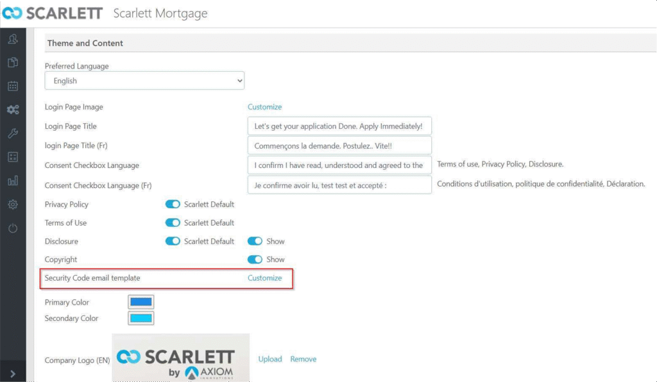Viewport: 657px width, 382px height.
Task: Open the checklist icon in sidebar
Action: (13, 157)
